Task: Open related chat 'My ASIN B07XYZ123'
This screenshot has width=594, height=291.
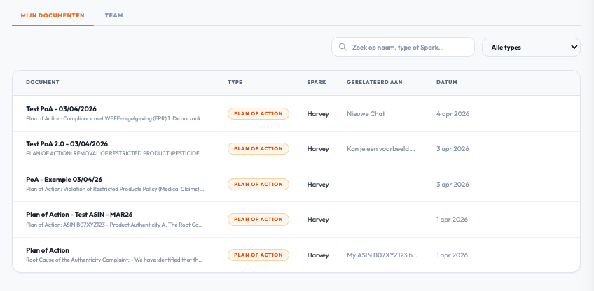Action: (381, 255)
